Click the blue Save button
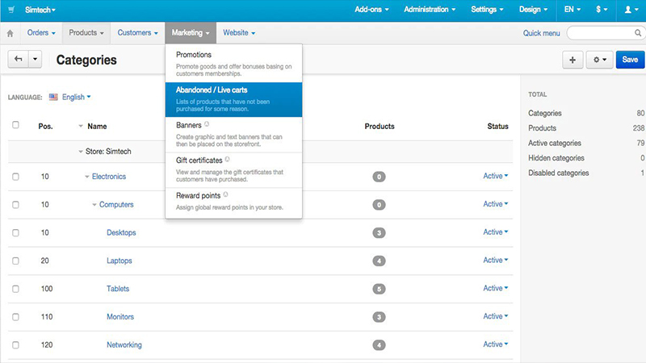The image size is (646, 363). coord(630,60)
